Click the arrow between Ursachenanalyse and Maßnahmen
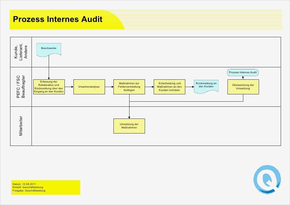Screen dimensions: 290x205 tap(109, 87)
